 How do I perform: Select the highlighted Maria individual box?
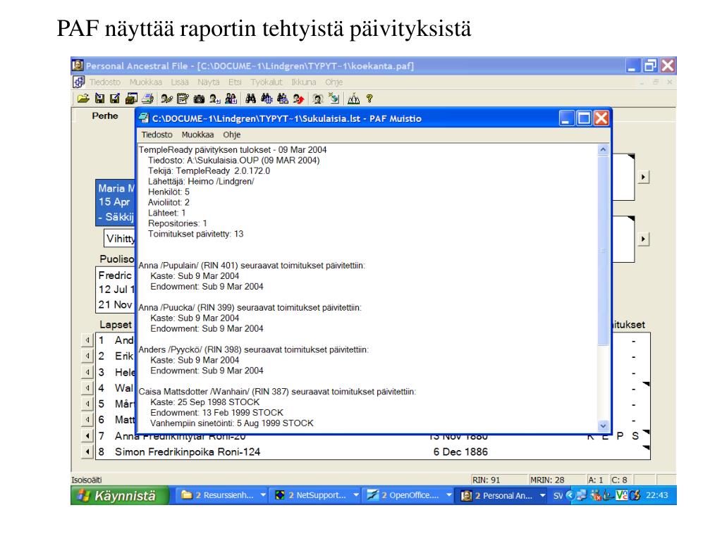pos(116,202)
